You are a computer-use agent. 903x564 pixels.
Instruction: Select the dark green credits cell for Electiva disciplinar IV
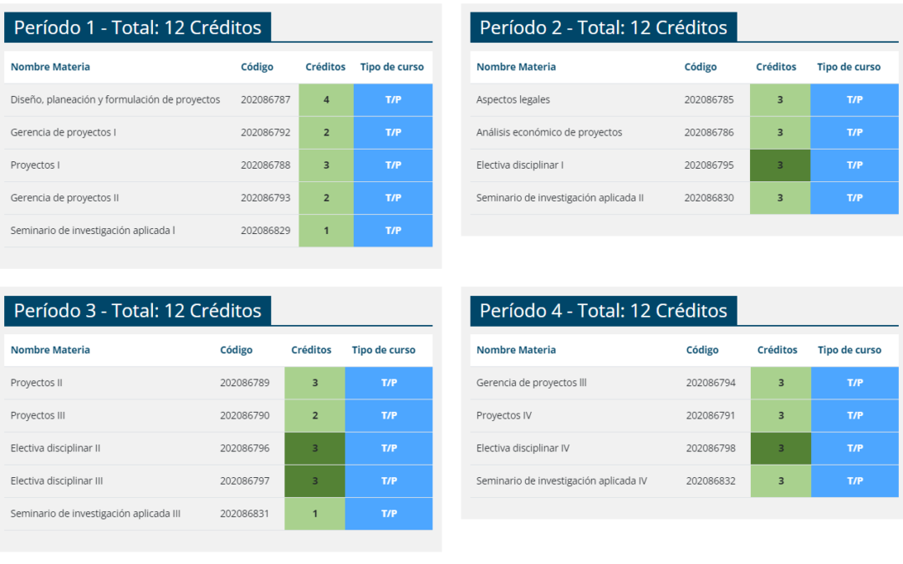pos(781,449)
